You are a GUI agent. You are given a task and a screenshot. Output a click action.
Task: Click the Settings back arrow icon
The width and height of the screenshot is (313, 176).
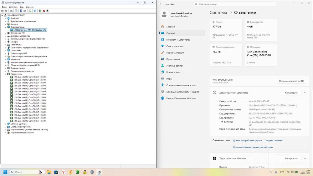pos(161,4)
